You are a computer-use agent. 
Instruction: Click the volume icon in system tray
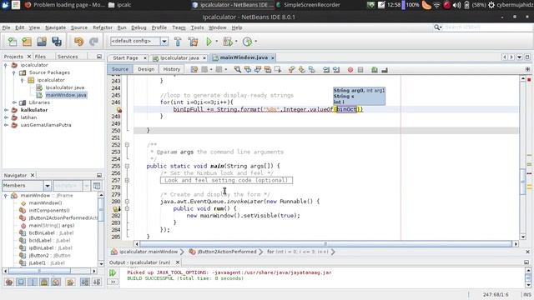[457, 5]
